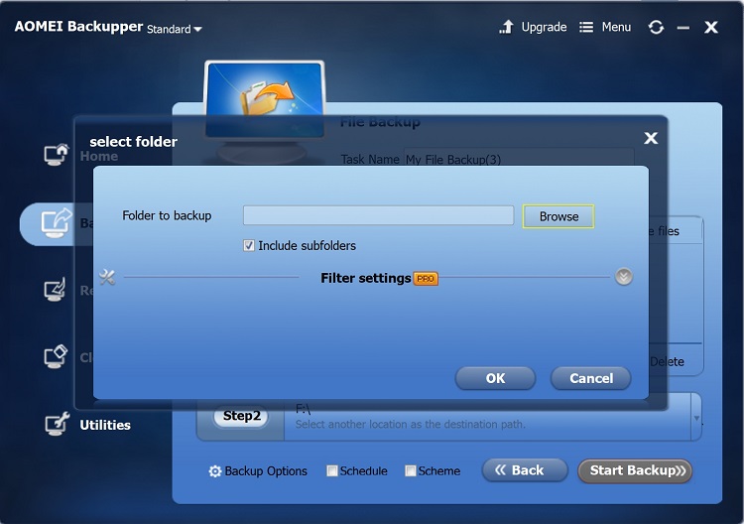Click the filter settings wrench icon
The height and width of the screenshot is (524, 744).
(107, 277)
